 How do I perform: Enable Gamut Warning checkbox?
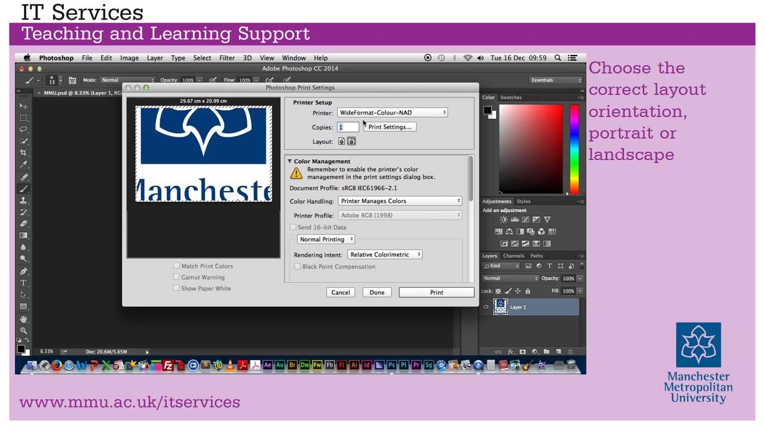[x=176, y=277]
